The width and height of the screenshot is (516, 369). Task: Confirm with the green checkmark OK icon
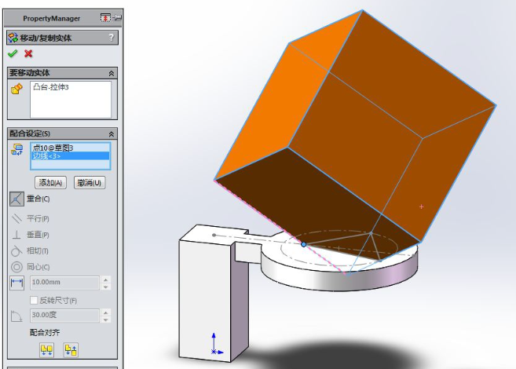(x=13, y=53)
